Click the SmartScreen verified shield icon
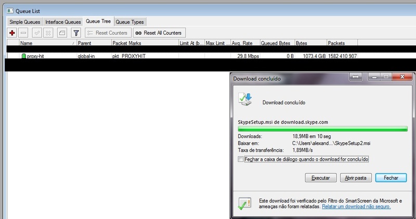The height and width of the screenshot is (219, 416). (x=244, y=203)
